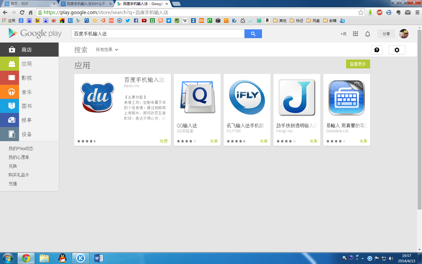Click the Google Play search input field
Image resolution: width=422 pixels, height=264 pixels.
click(x=158, y=34)
